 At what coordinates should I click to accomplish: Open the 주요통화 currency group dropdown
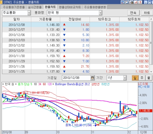29,13
